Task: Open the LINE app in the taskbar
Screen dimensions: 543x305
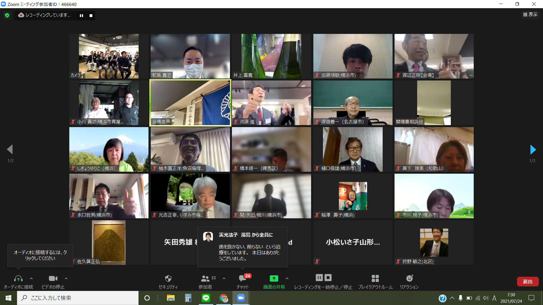Action: tap(206, 298)
